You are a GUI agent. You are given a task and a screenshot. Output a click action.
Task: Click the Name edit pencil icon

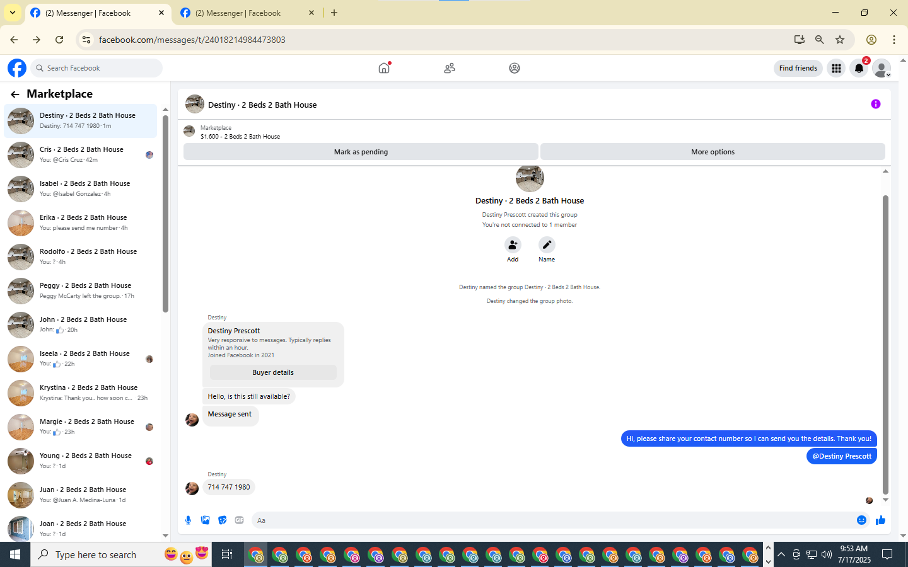tap(547, 244)
